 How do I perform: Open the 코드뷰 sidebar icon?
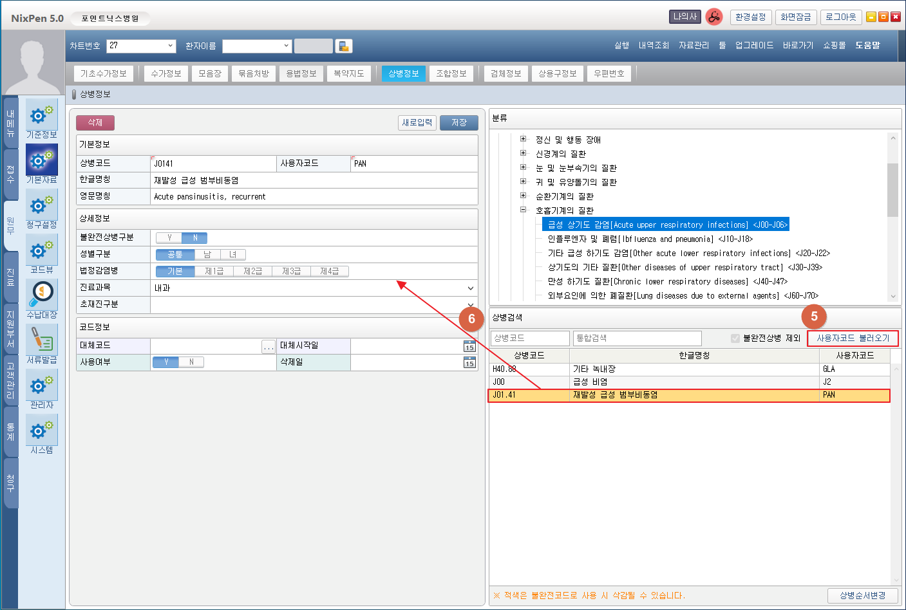click(x=41, y=250)
